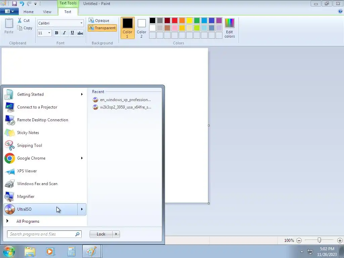344x258 pixels.
Task: Pick the green color swatch
Action: pos(197,20)
